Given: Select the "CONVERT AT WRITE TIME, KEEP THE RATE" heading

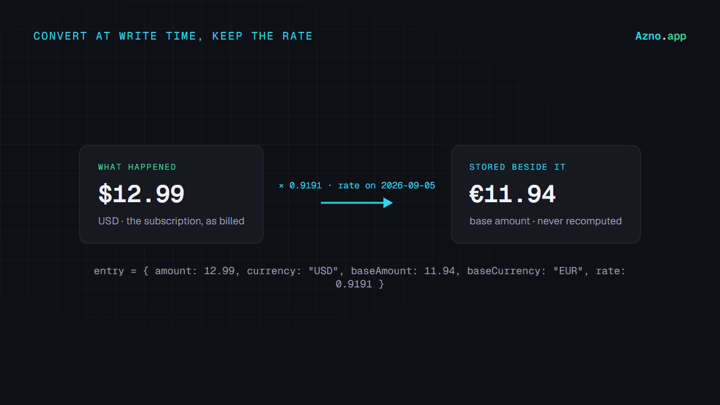Looking at the screenshot, I should pyautogui.click(x=173, y=36).
